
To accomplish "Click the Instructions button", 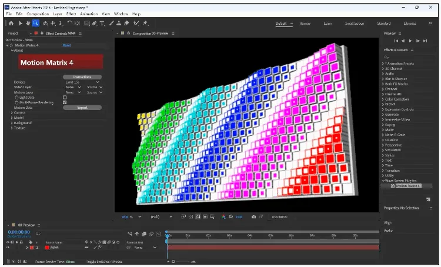I will point(82,77).
